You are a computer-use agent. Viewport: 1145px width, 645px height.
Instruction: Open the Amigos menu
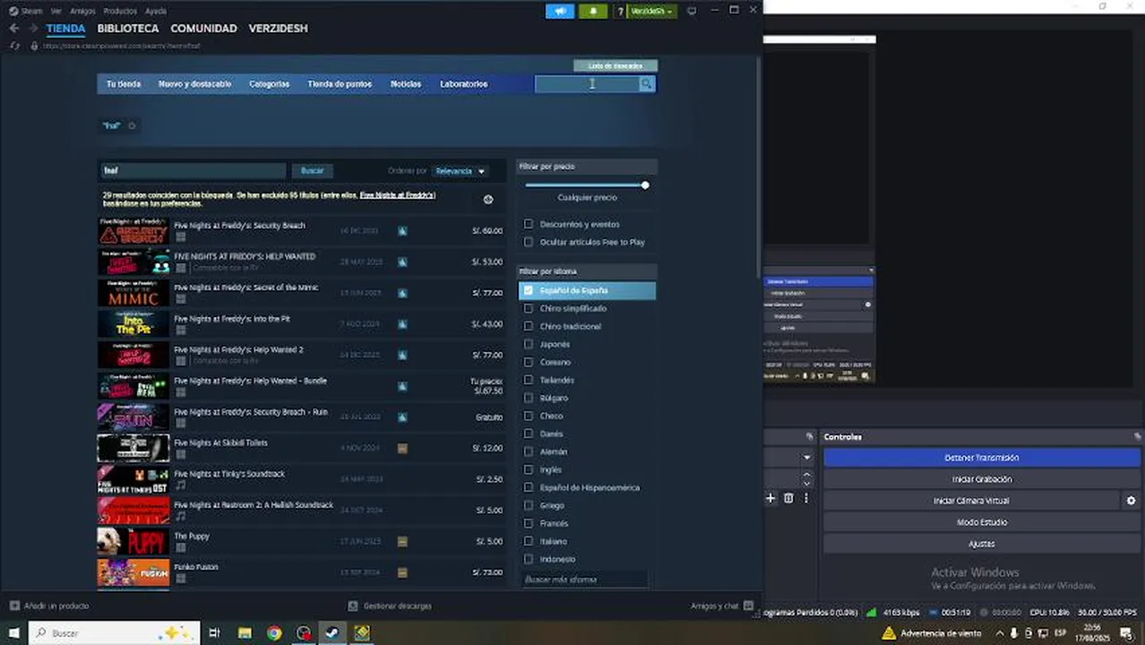(82, 11)
